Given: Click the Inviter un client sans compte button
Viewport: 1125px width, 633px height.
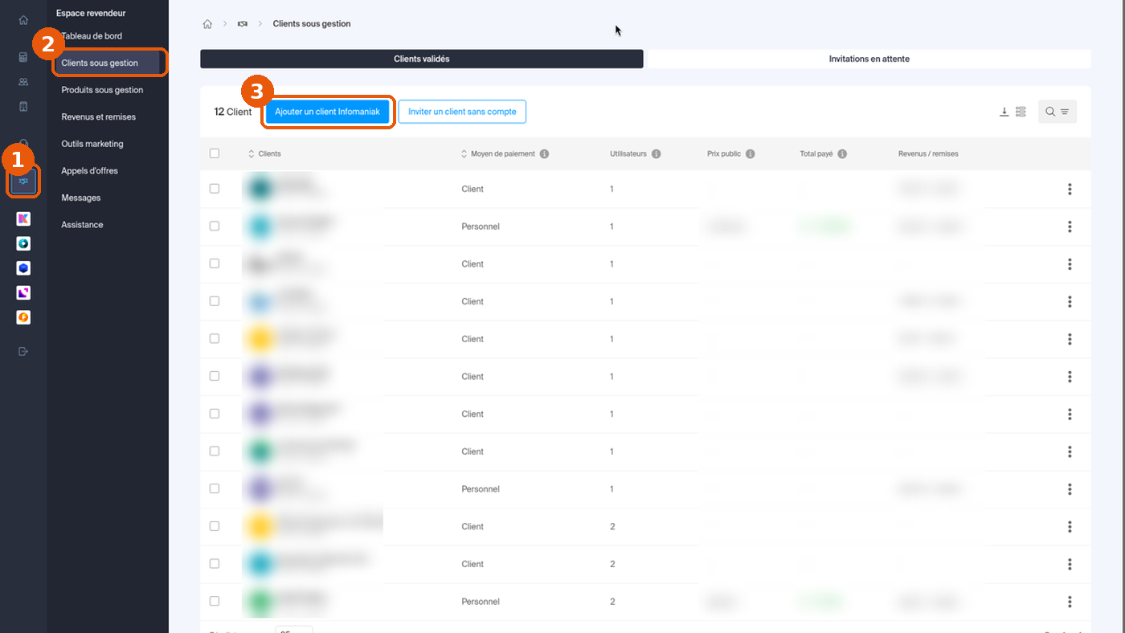Looking at the screenshot, I should point(462,112).
